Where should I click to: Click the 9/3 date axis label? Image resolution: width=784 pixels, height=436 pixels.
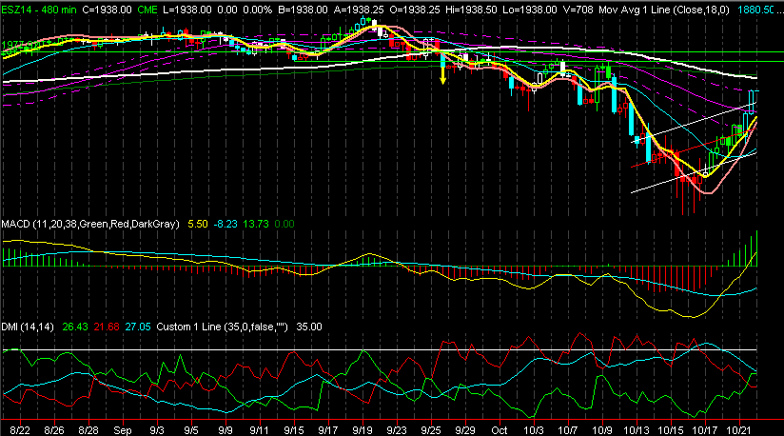coord(156,430)
